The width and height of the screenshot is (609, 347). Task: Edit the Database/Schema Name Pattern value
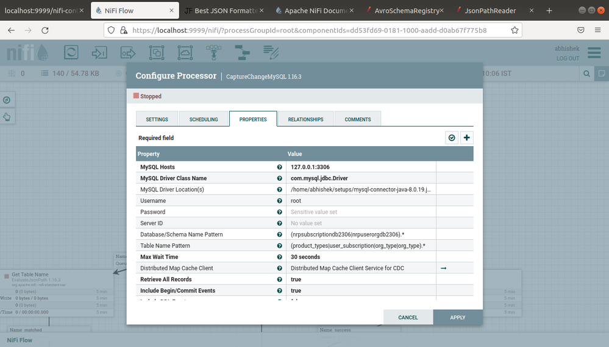(x=361, y=234)
